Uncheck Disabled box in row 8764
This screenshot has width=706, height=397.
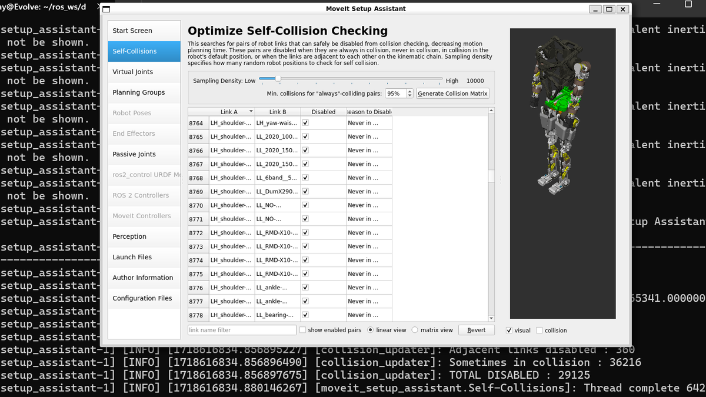305,123
